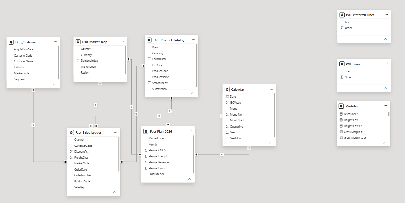Open more options for Medidas table
This screenshot has height=203, width=405.
[385, 106]
